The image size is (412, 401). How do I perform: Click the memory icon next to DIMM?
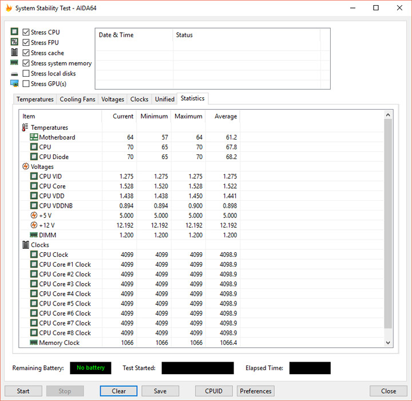[34, 235]
